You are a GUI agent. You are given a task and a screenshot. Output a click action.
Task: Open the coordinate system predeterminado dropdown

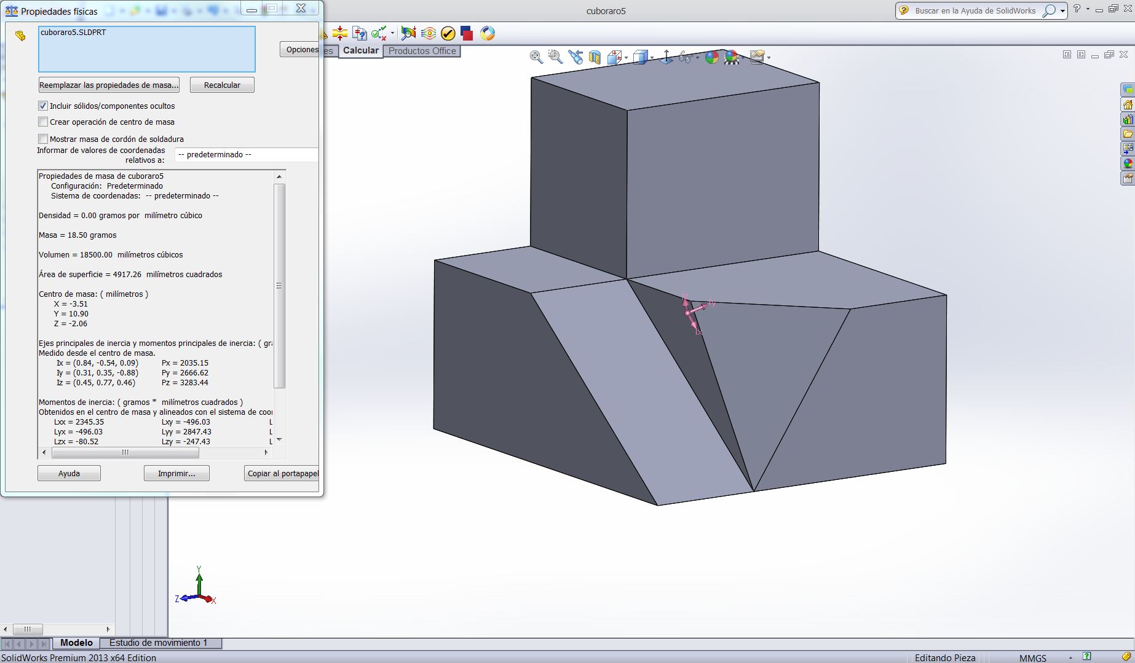point(247,155)
